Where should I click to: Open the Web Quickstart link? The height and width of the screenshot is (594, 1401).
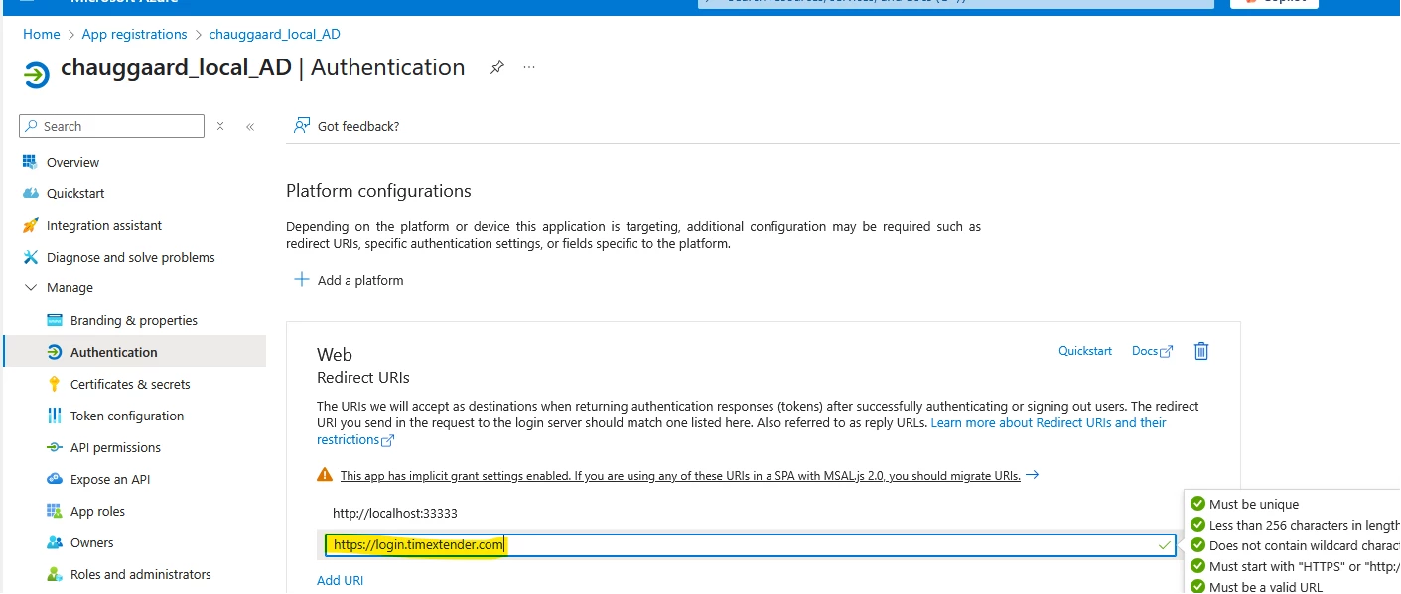(x=1085, y=351)
